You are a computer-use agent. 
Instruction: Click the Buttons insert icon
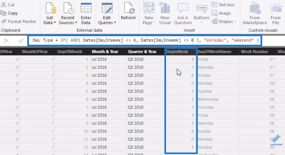click(x=201, y=9)
